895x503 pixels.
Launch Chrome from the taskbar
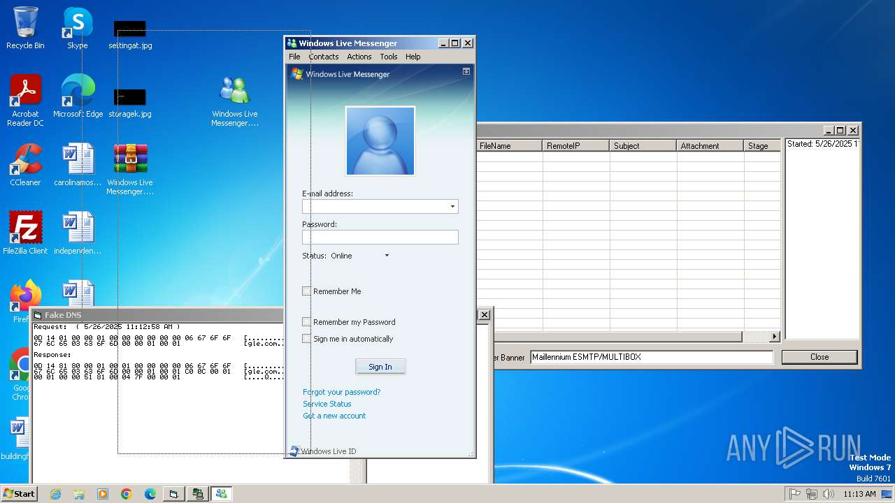(127, 494)
